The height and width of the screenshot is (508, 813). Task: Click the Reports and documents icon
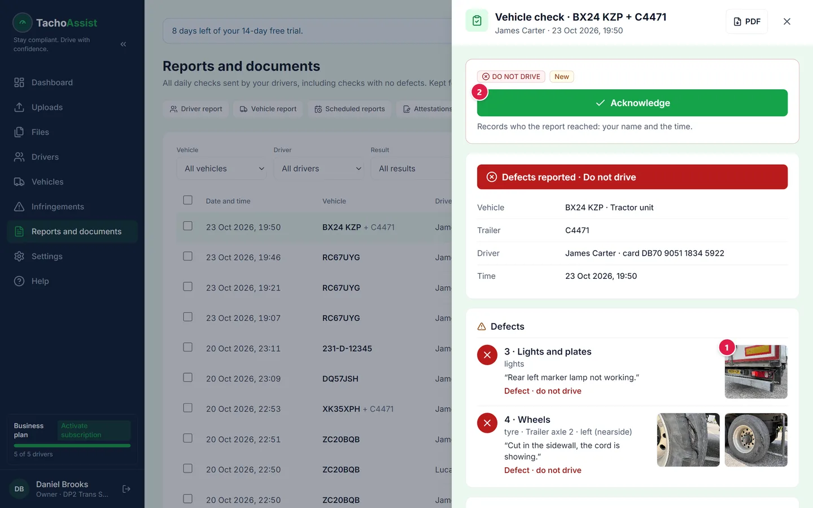(x=19, y=231)
